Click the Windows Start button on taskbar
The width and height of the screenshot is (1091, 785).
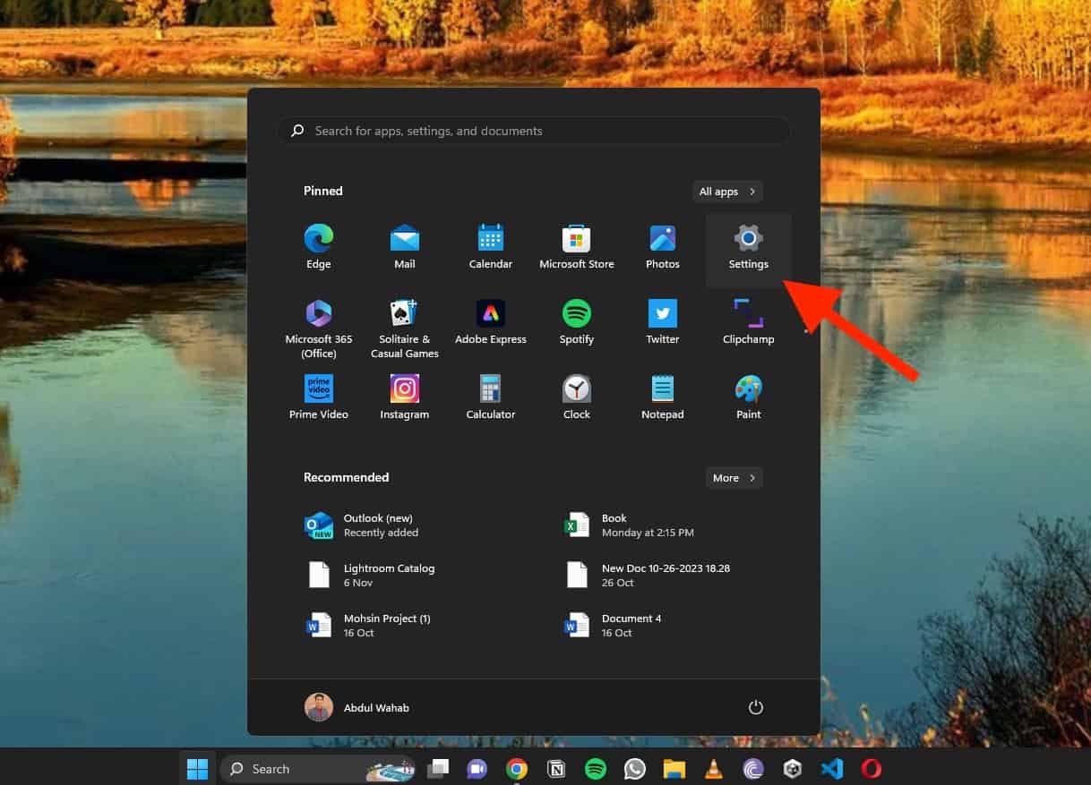[197, 769]
